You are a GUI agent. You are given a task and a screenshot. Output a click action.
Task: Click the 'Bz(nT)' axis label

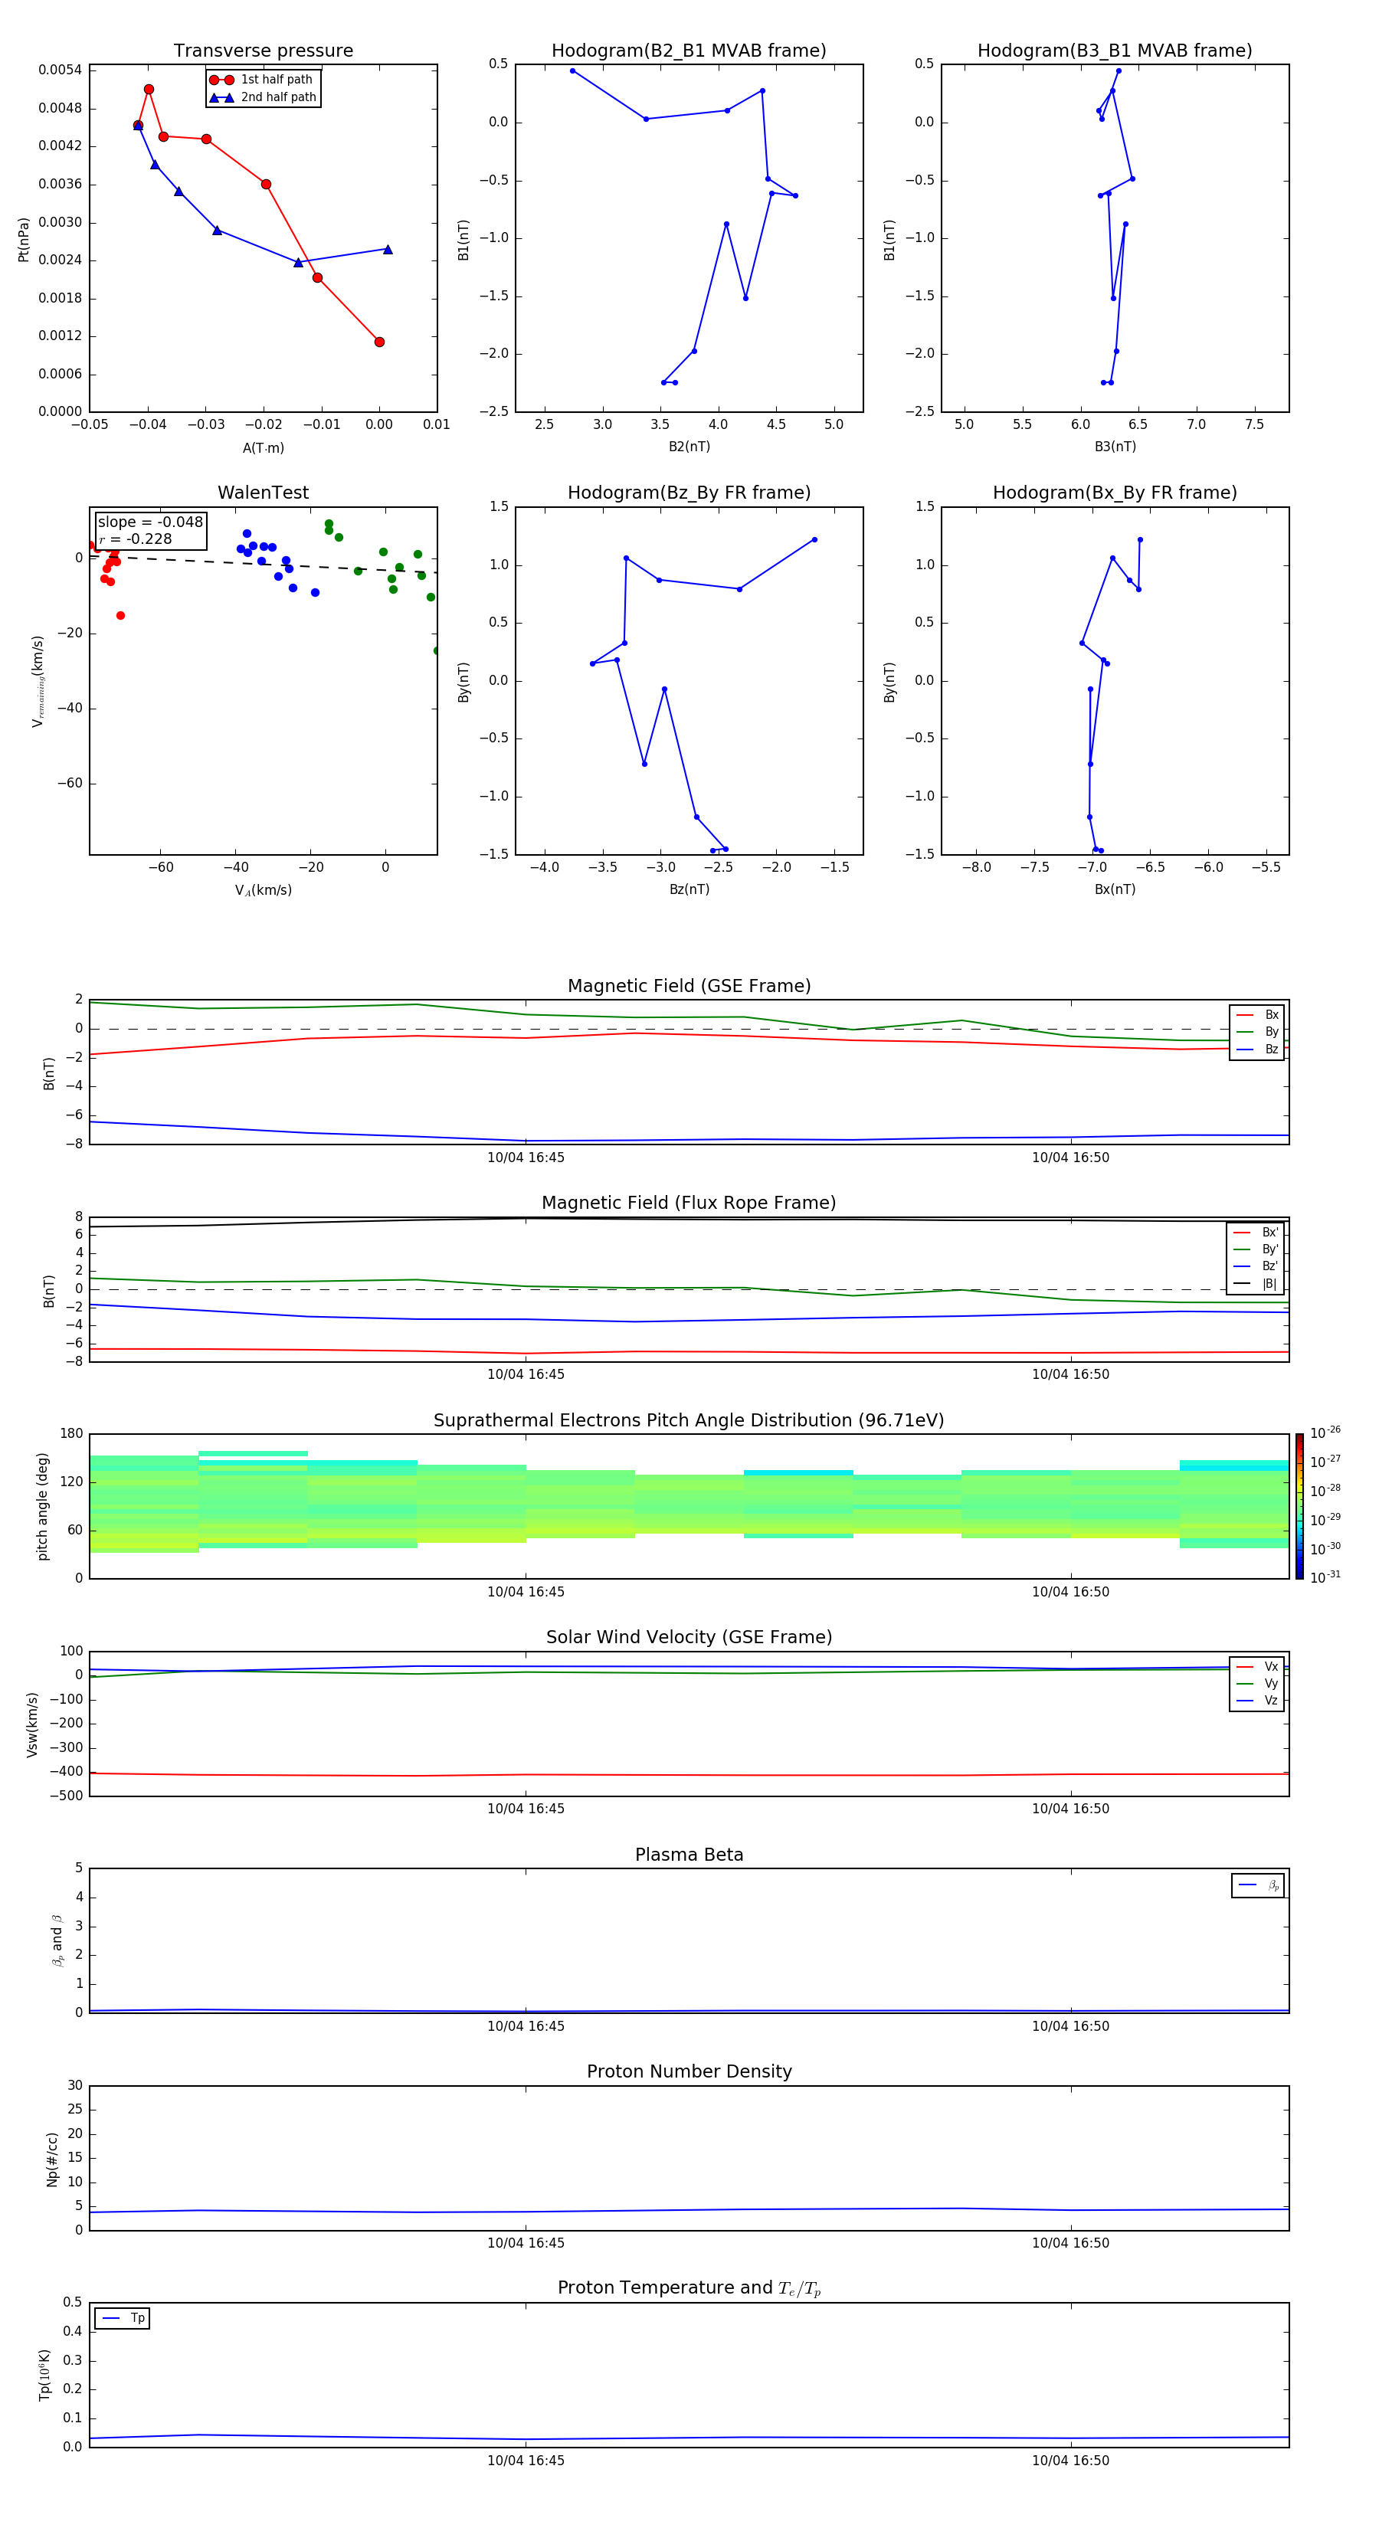[689, 889]
